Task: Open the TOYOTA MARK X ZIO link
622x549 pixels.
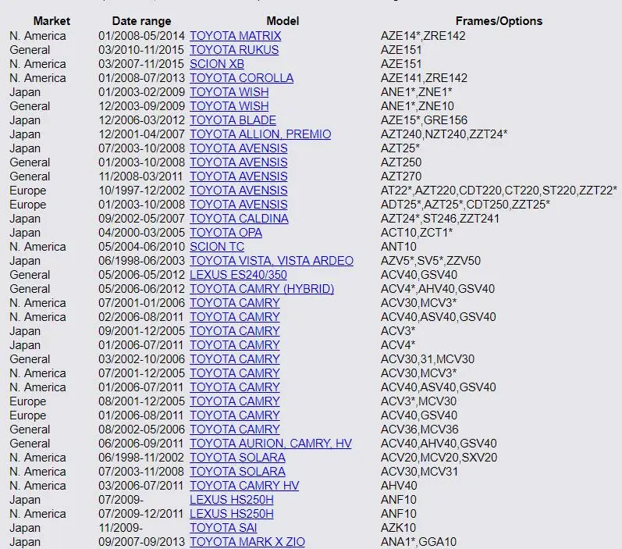Action: point(247,542)
